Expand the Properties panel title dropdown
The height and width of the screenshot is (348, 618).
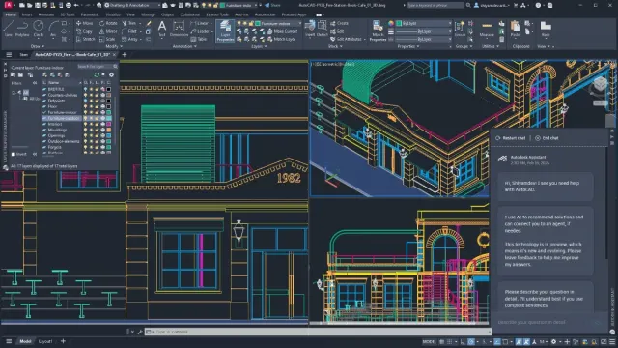coord(407,46)
